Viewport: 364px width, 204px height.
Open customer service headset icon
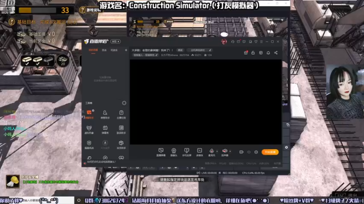tap(233, 42)
